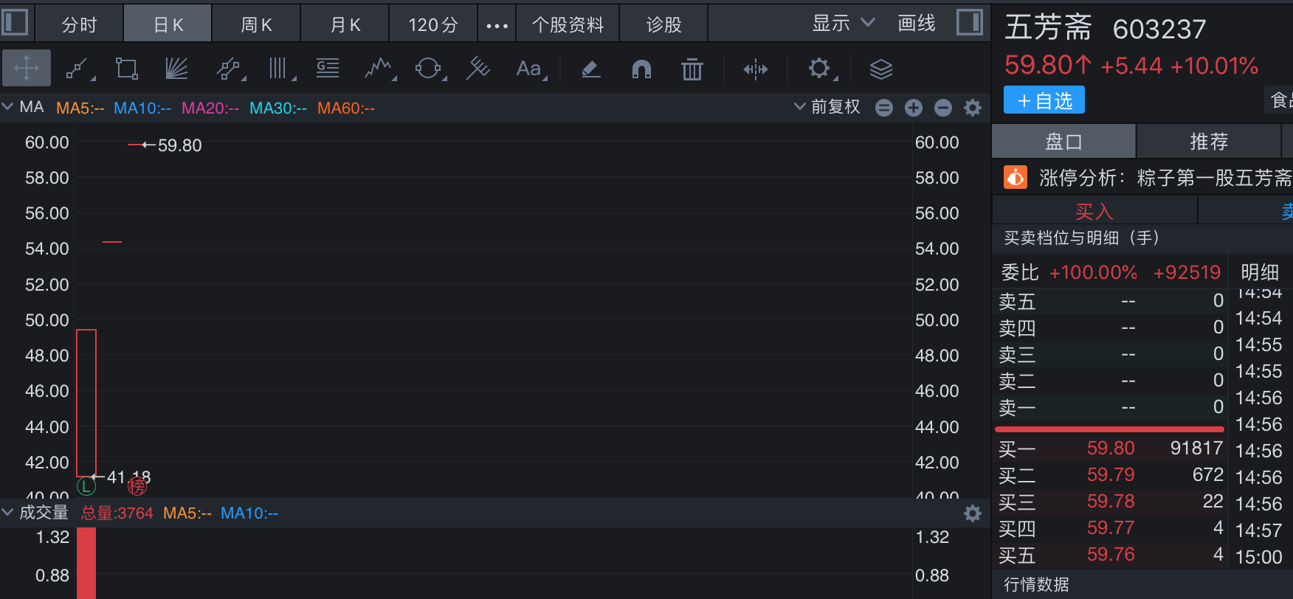This screenshot has height=599, width=1293.
Task: Switch to the 日K tab
Action: tap(168, 24)
